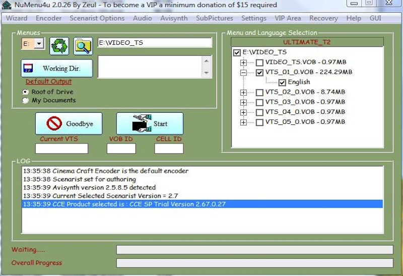Open the Scenarist Options menu
The image size is (403, 276).
point(97,18)
